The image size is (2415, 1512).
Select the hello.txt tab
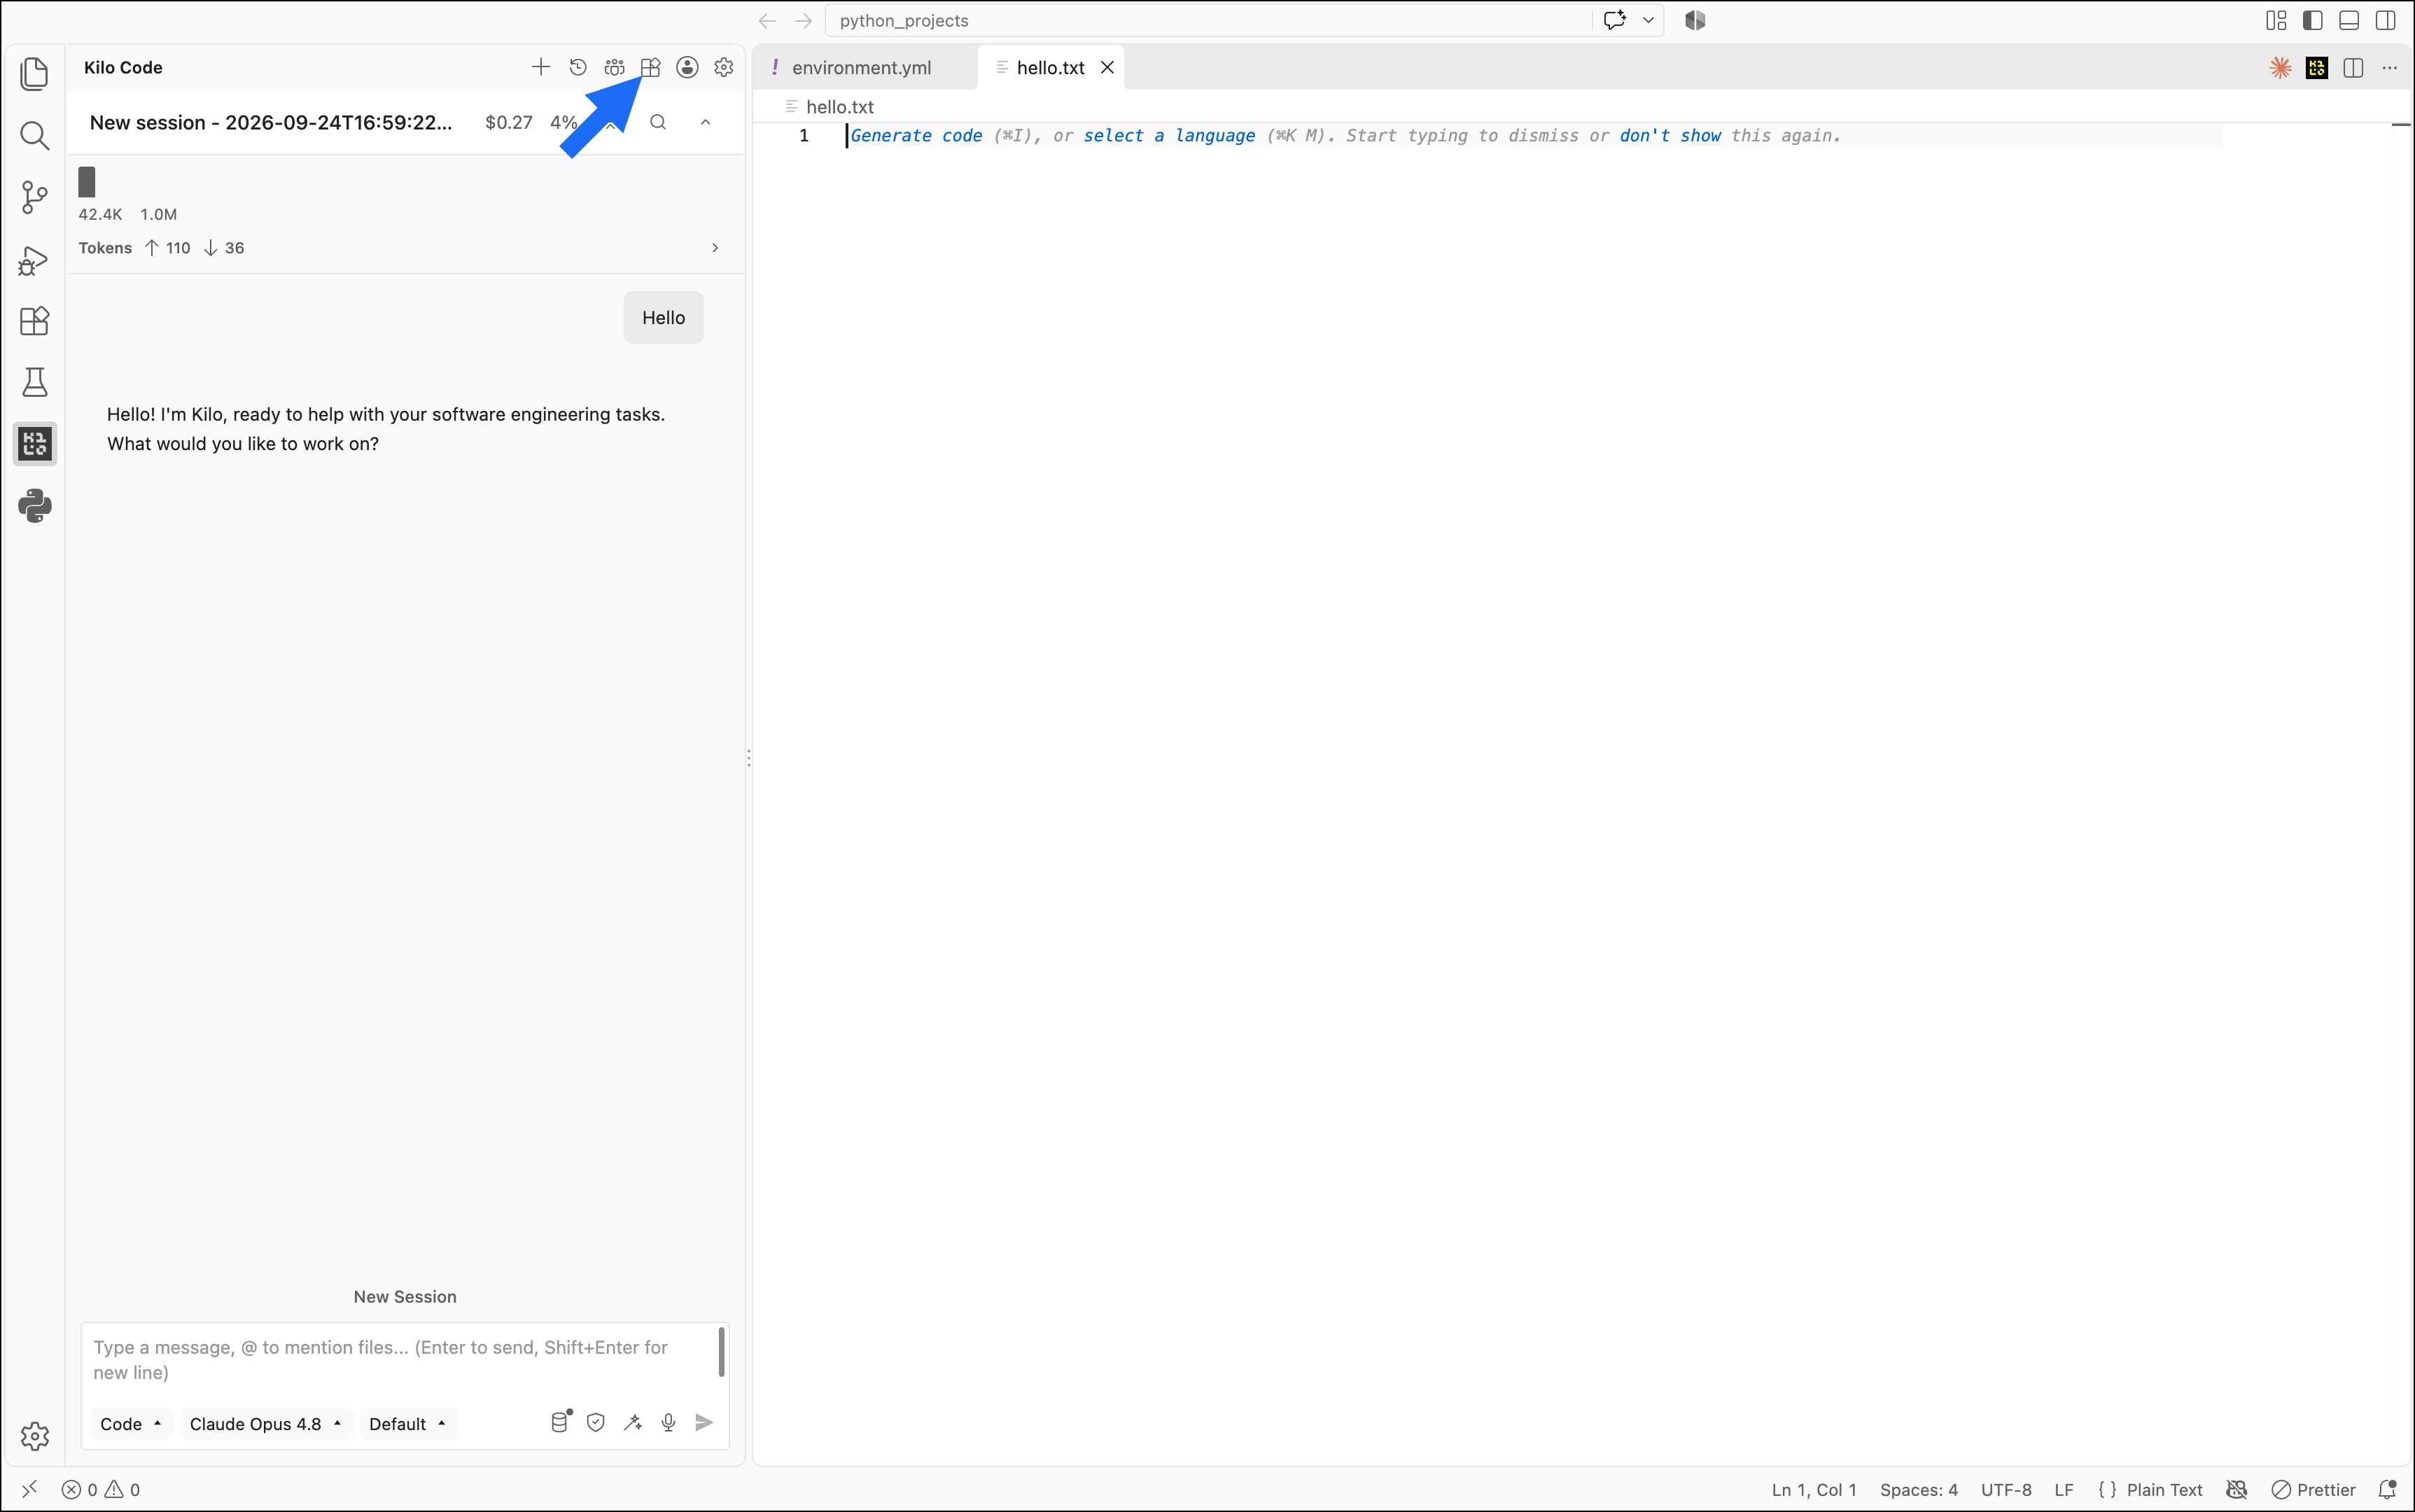point(1051,67)
